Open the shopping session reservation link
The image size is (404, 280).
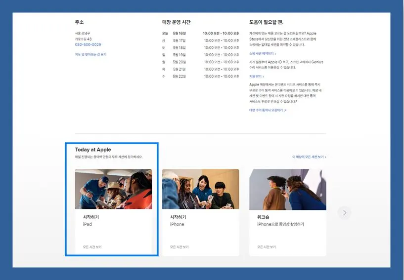pos(263,53)
